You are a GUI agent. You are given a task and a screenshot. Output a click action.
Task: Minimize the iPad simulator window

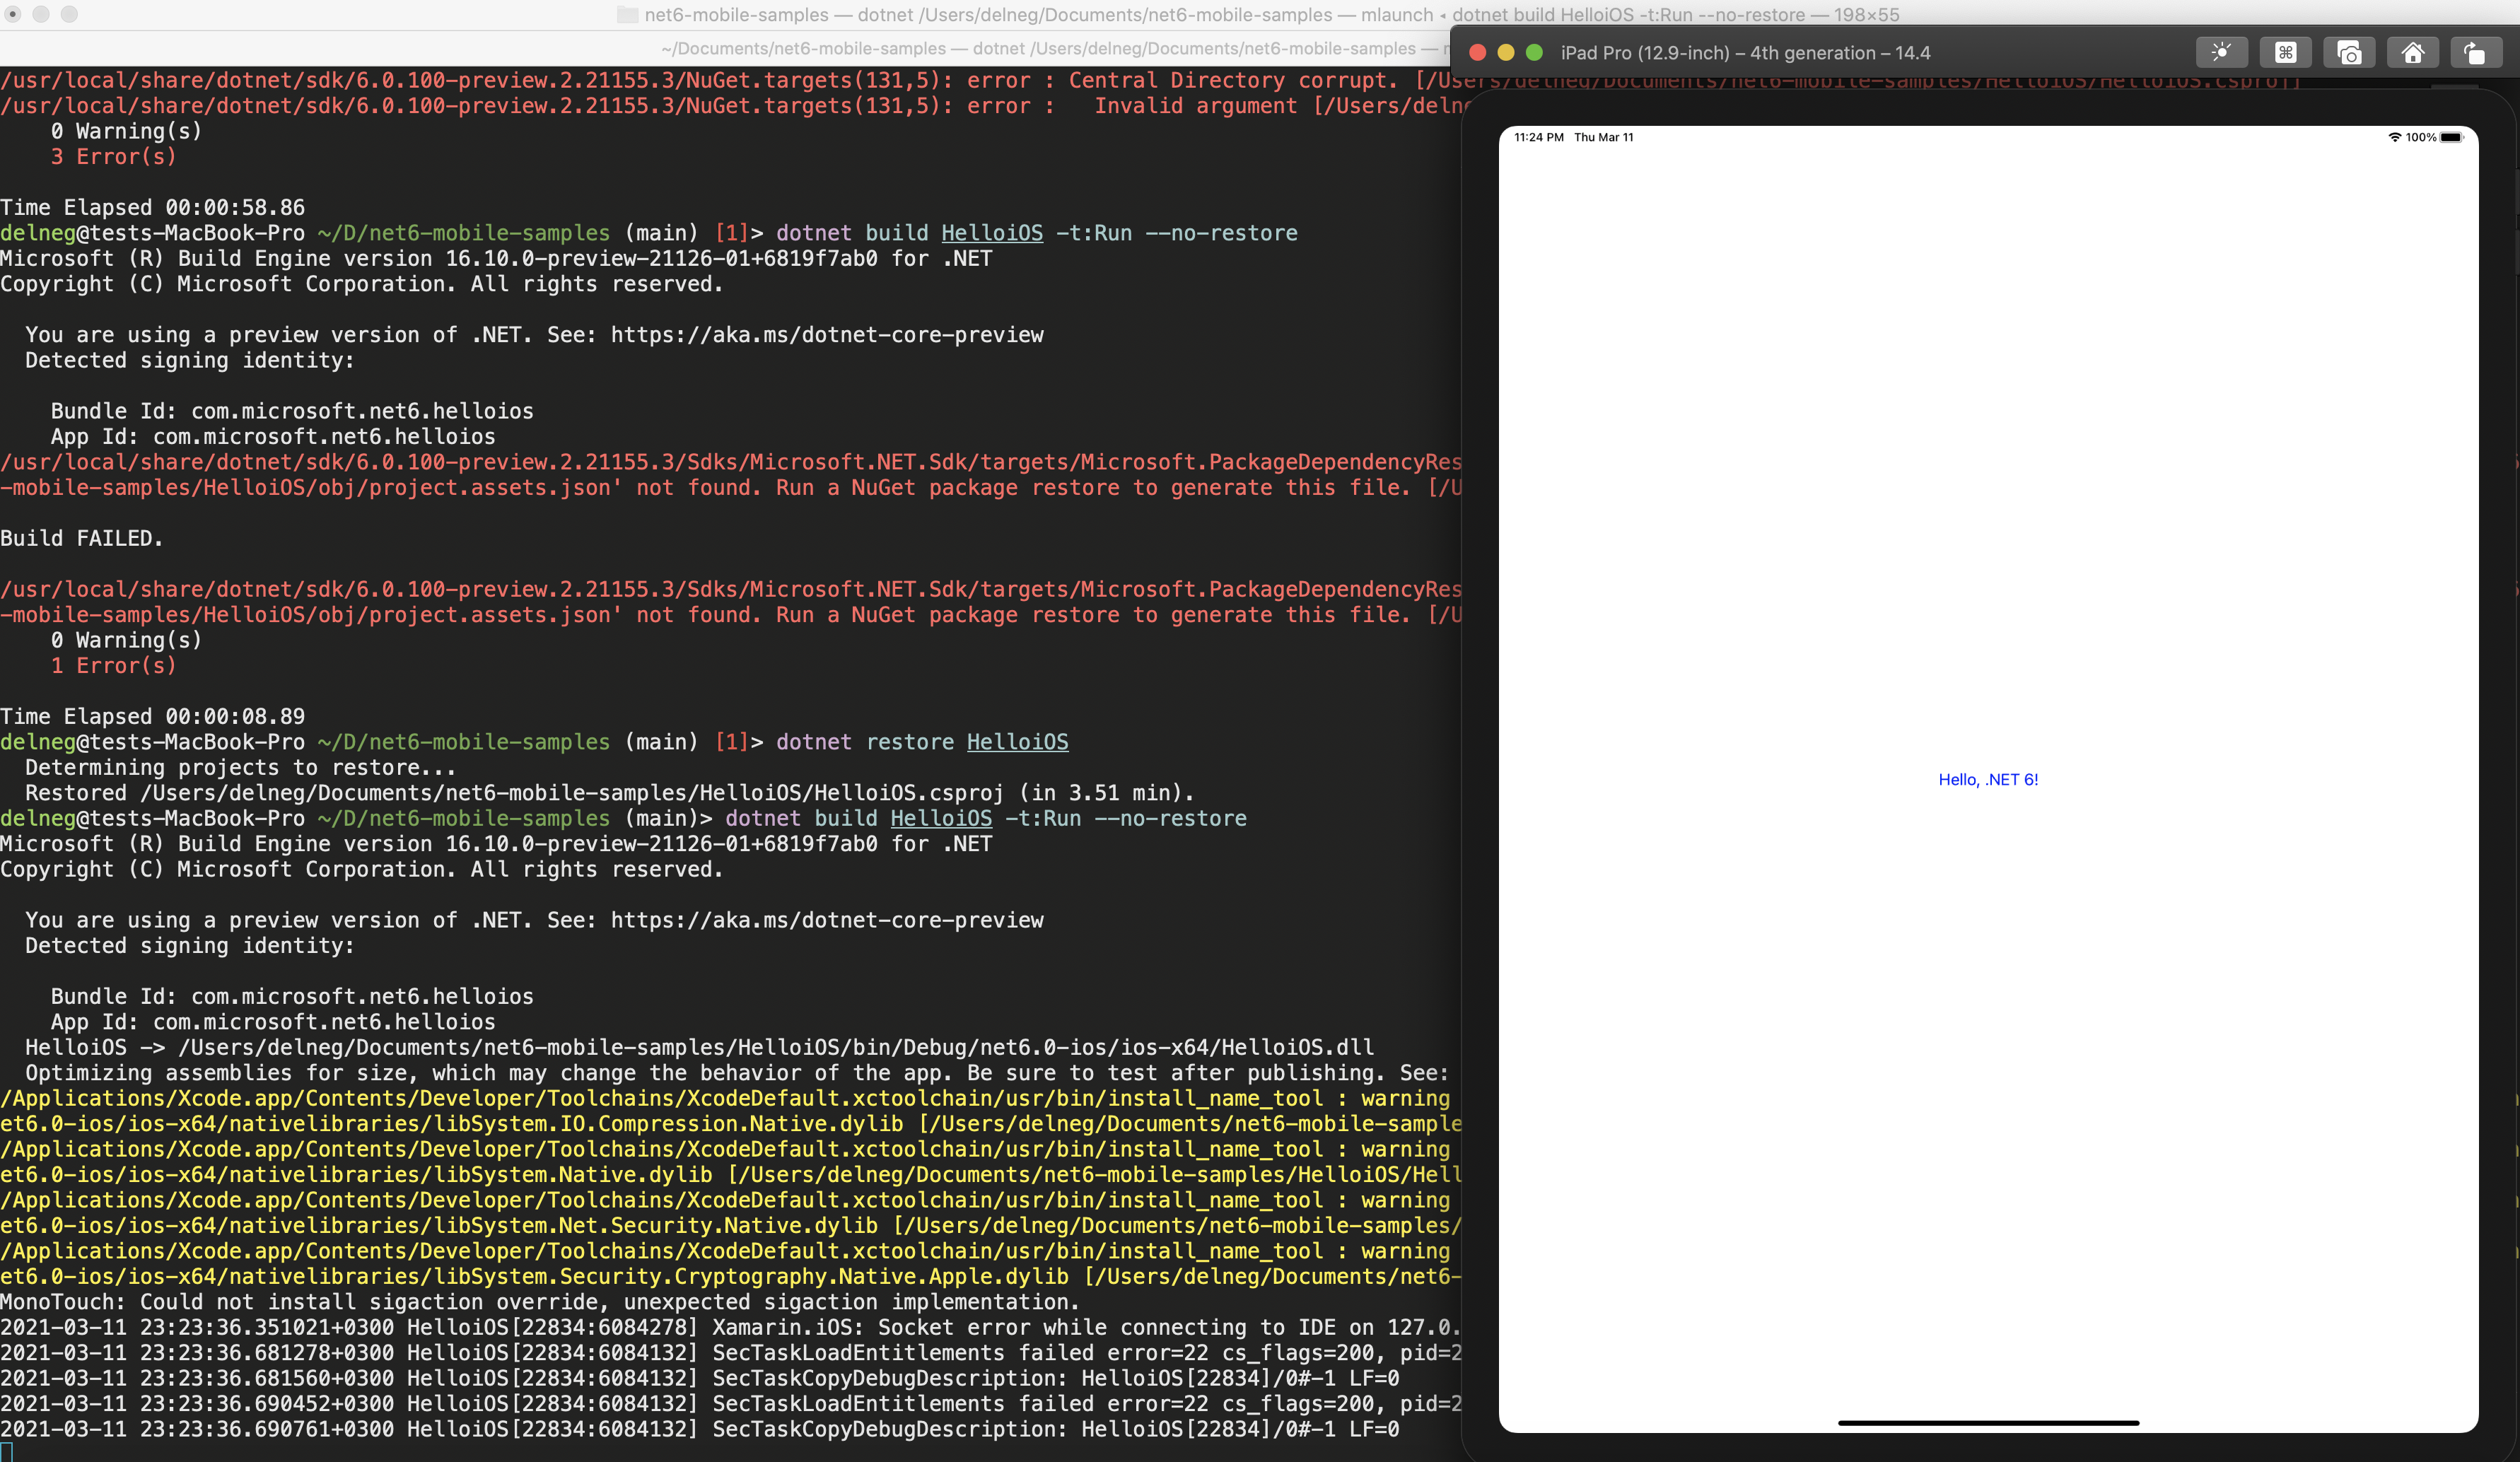point(1505,53)
